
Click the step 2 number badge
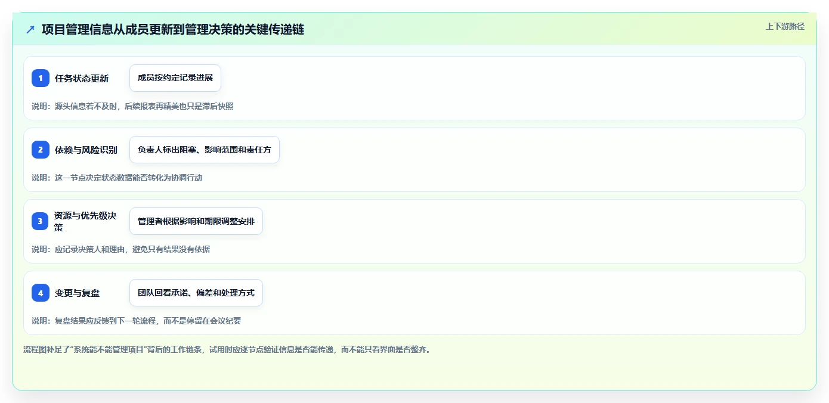click(41, 150)
